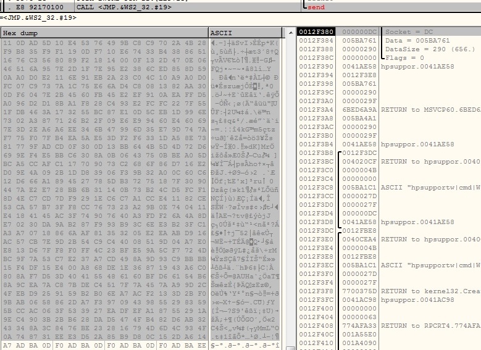481x350 pixels.
Task: Select unhighlighted hex row beginning A7 AD BA 0D
Action: (x=104, y=346)
